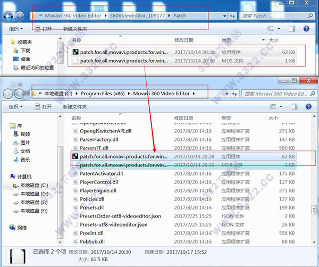The width and height of the screenshot is (319, 267).
Task: Click 新建文件夹 in the Patch window toolbar
Action: pos(75,29)
